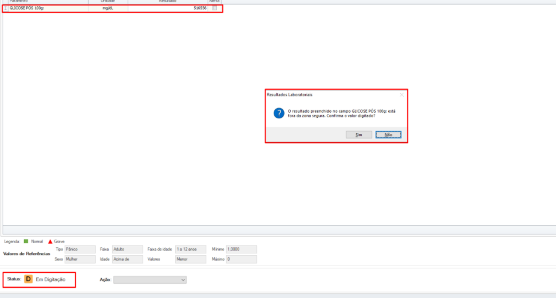The image size is (556, 298).
Task: Click the Máximo field showing 0
Action: click(242, 259)
